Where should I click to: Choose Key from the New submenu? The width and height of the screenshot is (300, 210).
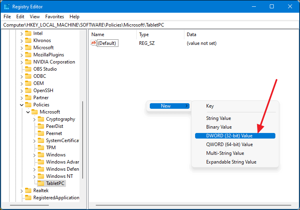(235, 106)
